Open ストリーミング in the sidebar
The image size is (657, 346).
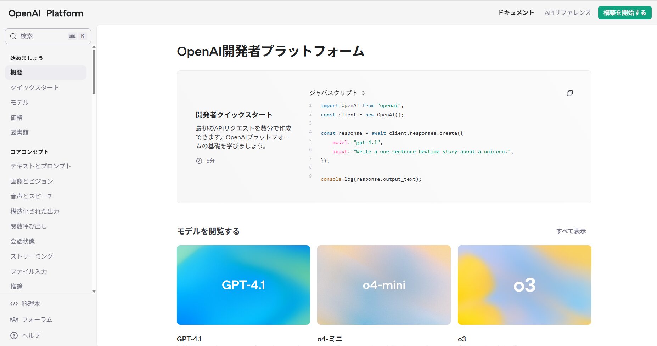click(46, 256)
